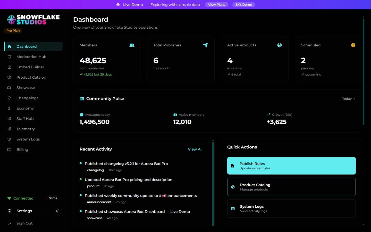Click the 48,625 members count

point(93,61)
